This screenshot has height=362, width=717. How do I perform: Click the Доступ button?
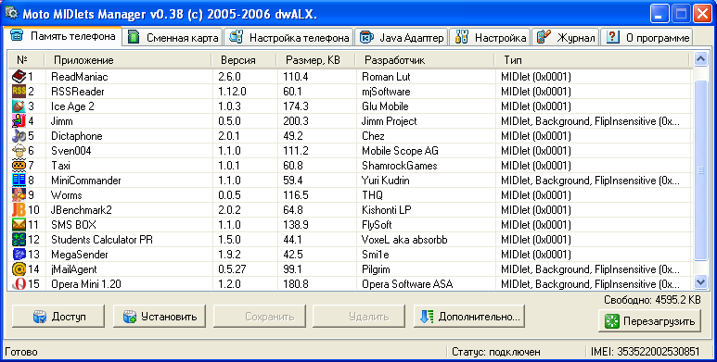[58, 317]
